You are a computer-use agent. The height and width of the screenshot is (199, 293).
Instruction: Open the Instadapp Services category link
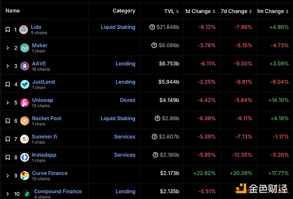coord(125,155)
